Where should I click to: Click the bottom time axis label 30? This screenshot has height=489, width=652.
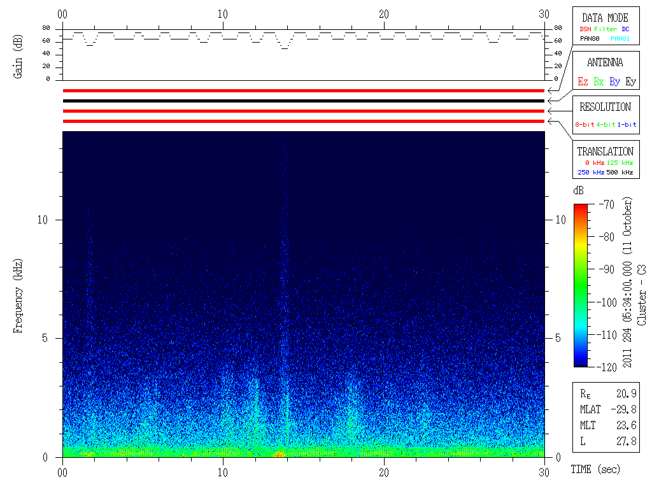point(544,472)
